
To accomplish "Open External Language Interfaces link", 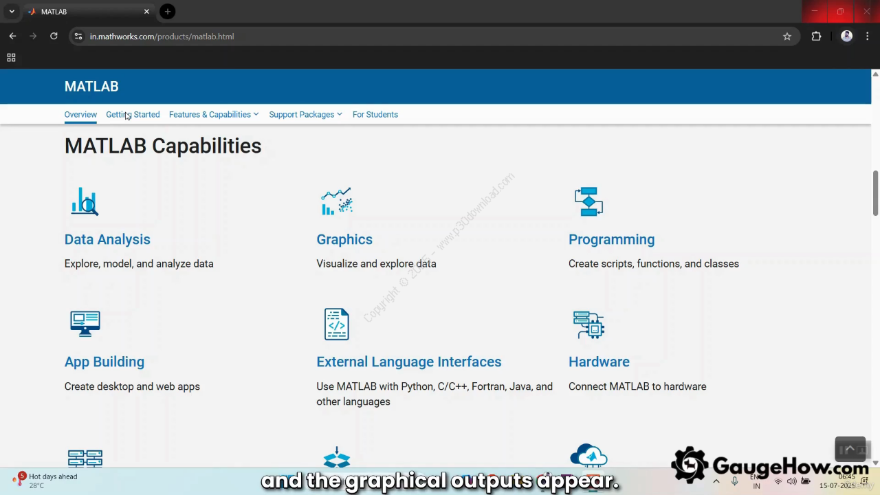I will (409, 362).
